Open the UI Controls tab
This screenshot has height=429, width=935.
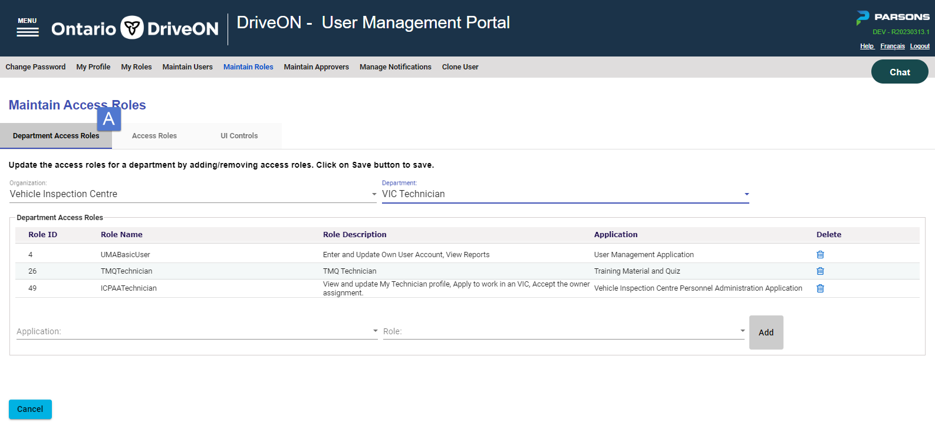pyautogui.click(x=239, y=136)
